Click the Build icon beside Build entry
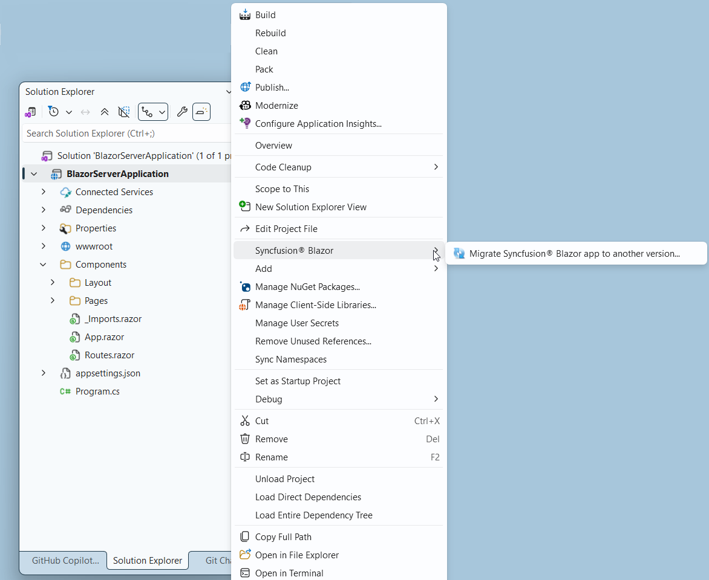 [245, 14]
